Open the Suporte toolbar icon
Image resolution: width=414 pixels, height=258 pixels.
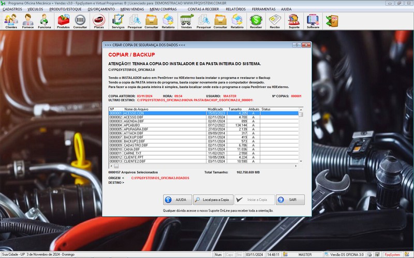[293, 21]
